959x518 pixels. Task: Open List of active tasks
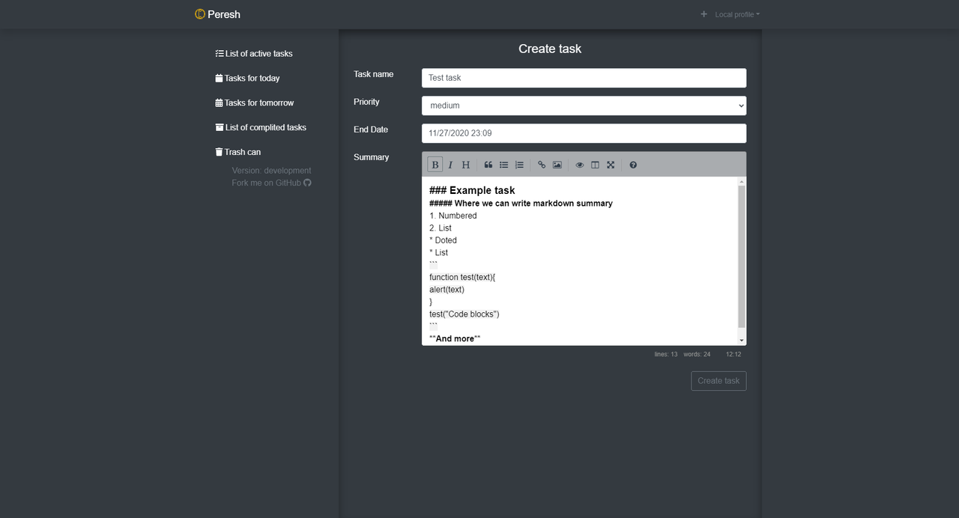coord(254,54)
